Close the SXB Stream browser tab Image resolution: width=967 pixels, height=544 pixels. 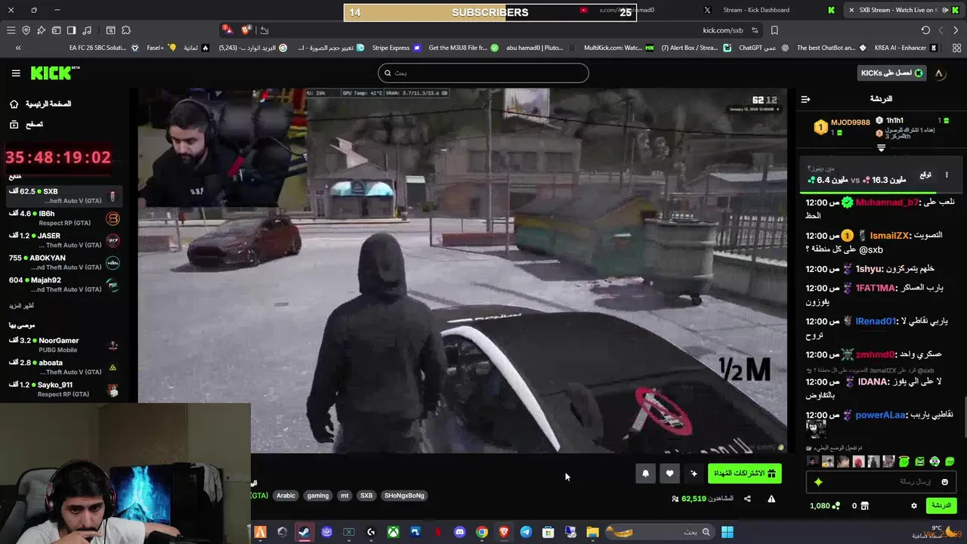pyautogui.click(x=851, y=10)
